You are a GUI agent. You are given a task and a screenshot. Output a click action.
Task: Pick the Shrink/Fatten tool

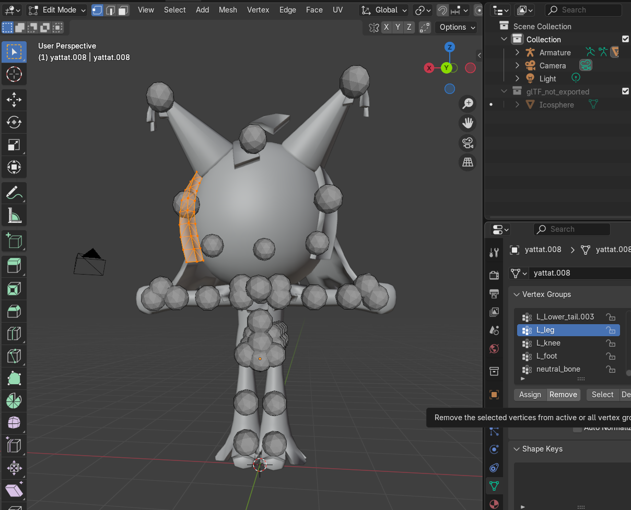point(14,468)
